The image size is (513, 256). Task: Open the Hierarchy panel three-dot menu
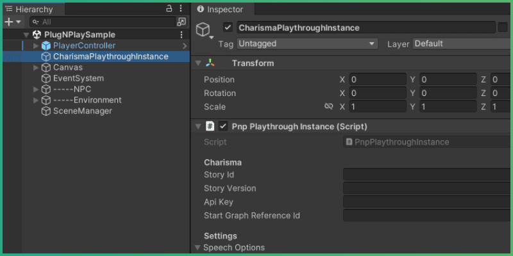(x=181, y=9)
